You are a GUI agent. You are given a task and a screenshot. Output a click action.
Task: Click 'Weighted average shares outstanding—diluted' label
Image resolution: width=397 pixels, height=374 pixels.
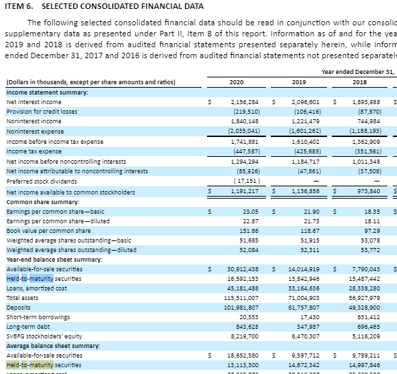pyautogui.click(x=71, y=250)
